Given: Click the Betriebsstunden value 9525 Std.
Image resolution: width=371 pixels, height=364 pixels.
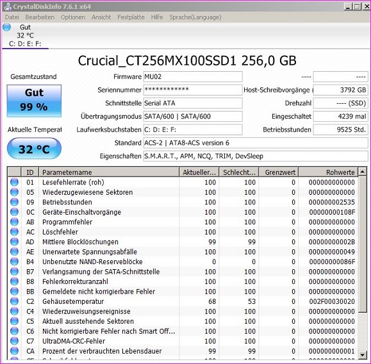Looking at the screenshot, I should point(340,129).
